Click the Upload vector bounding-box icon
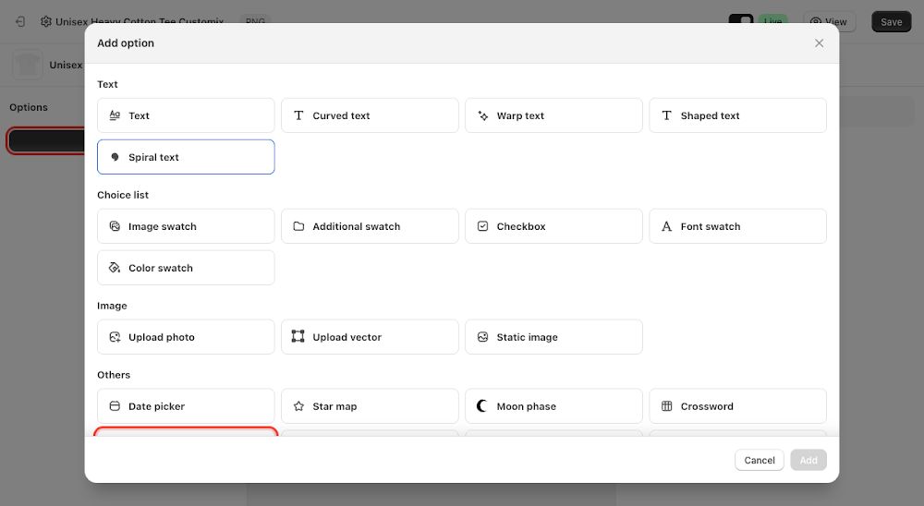The height and width of the screenshot is (506, 924). [298, 336]
